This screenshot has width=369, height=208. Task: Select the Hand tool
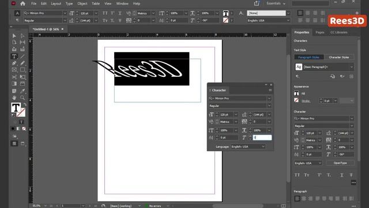[14, 98]
